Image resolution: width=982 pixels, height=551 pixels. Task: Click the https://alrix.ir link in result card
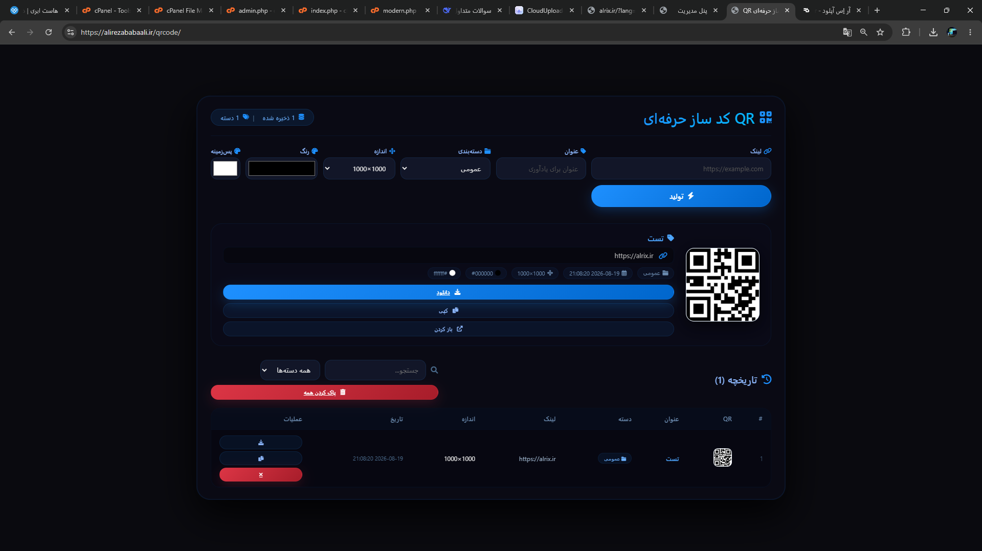pos(634,256)
